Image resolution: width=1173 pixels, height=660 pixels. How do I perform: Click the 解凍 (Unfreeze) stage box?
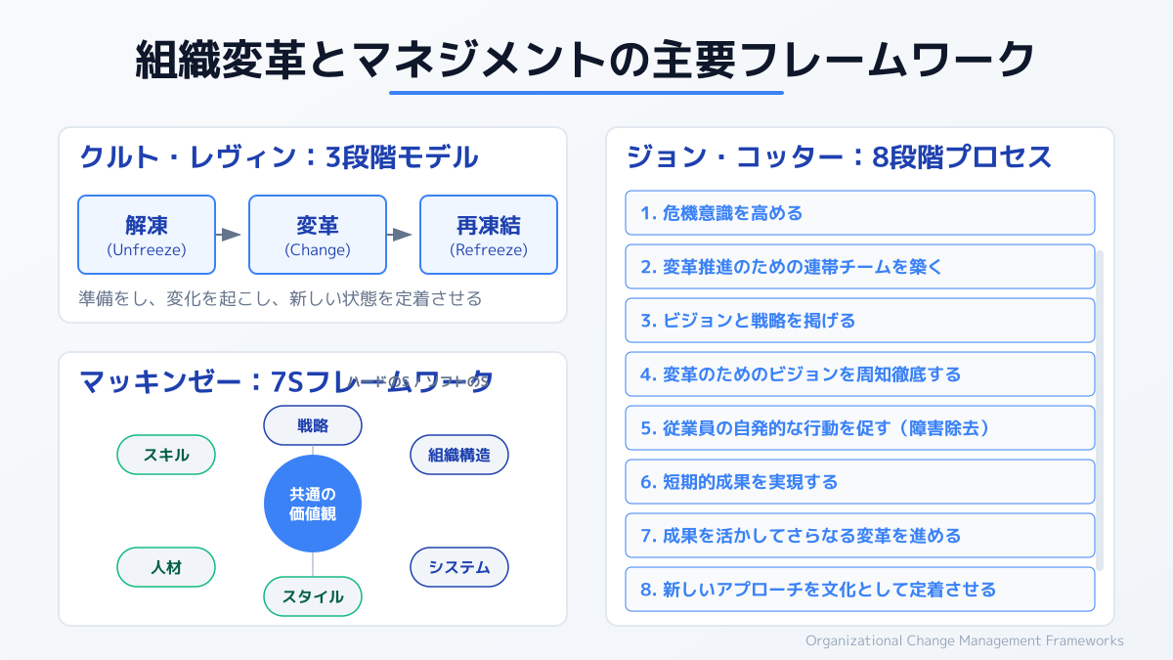tap(147, 235)
